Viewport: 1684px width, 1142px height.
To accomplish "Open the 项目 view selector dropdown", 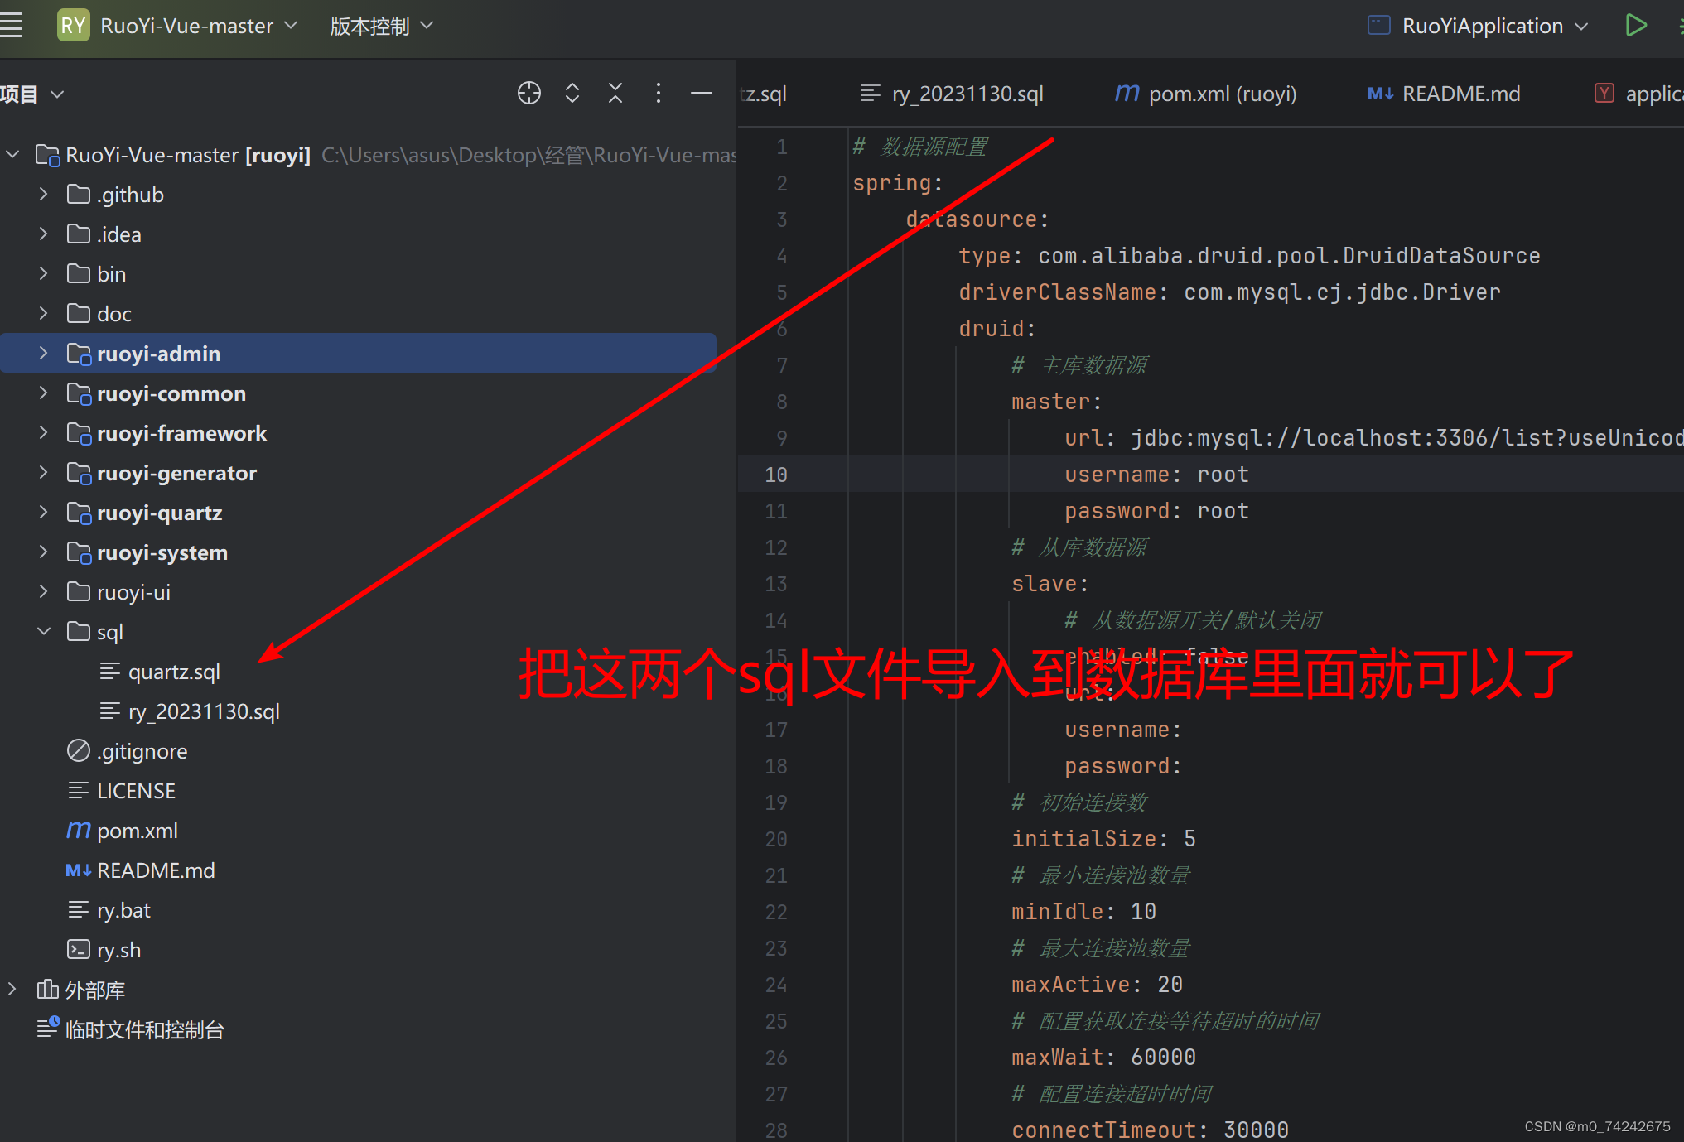I will click(x=32, y=94).
